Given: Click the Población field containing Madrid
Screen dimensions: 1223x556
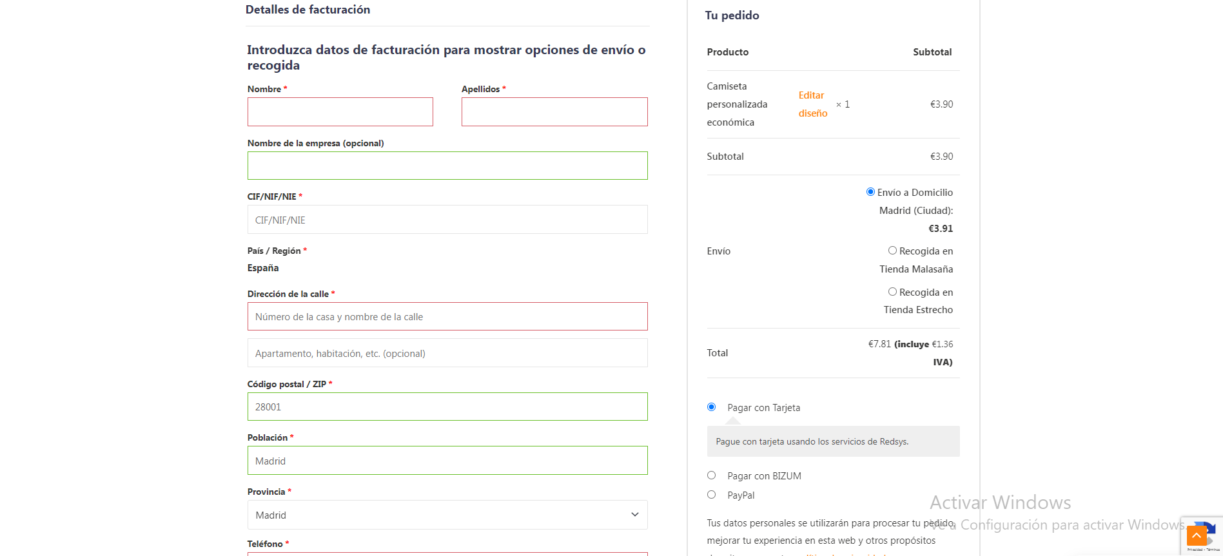Looking at the screenshot, I should [x=447, y=461].
